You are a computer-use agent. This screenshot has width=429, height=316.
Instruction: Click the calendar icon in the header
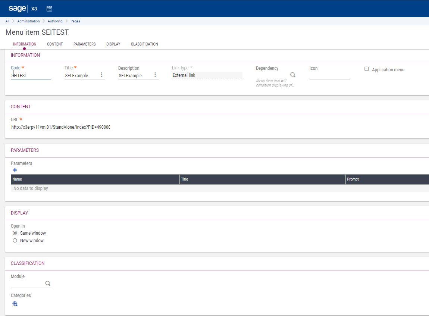(x=49, y=9)
